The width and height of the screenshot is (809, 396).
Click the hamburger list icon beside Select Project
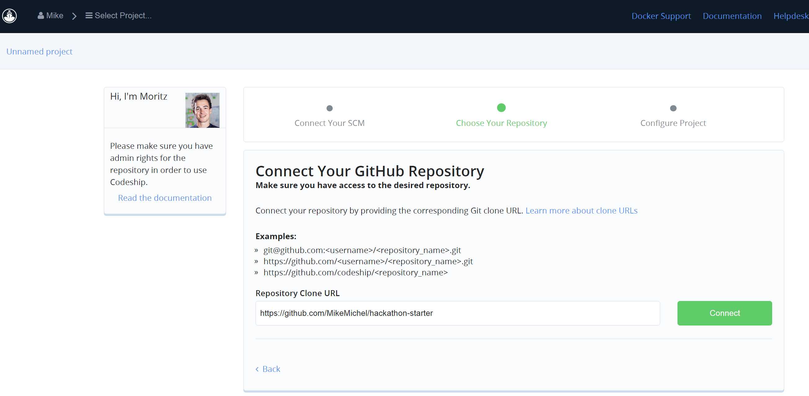click(x=89, y=15)
